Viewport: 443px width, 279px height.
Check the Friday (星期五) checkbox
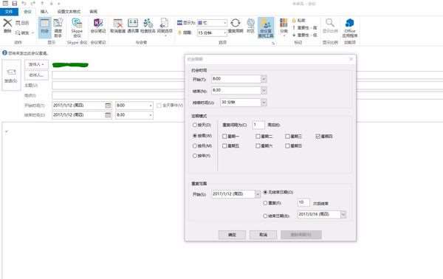pyautogui.click(x=224, y=146)
